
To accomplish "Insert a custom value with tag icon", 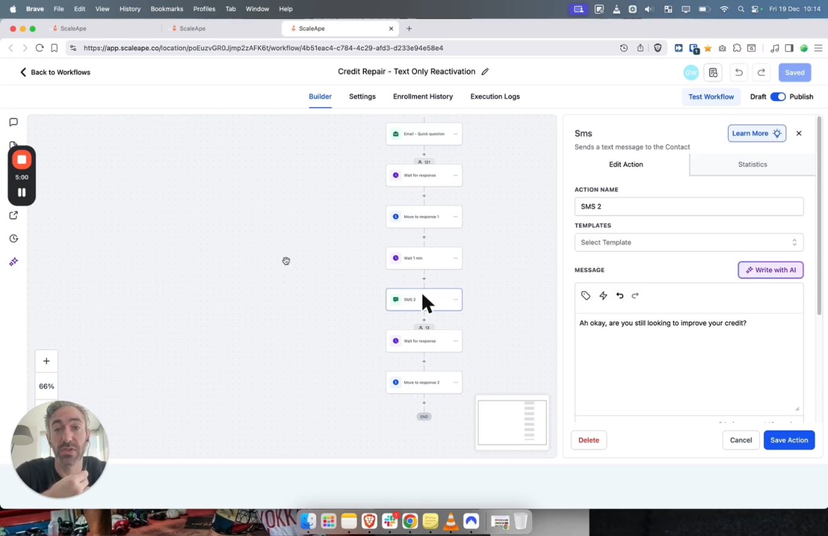I will point(585,296).
